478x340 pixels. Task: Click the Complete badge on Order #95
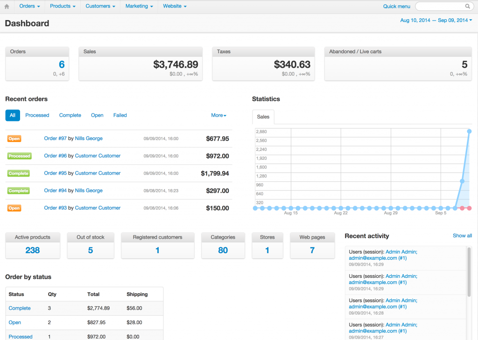tap(19, 173)
